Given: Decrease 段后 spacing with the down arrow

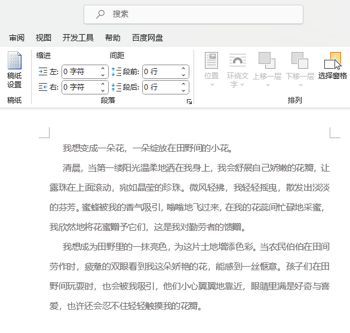Looking at the screenshot, I should point(183,90).
